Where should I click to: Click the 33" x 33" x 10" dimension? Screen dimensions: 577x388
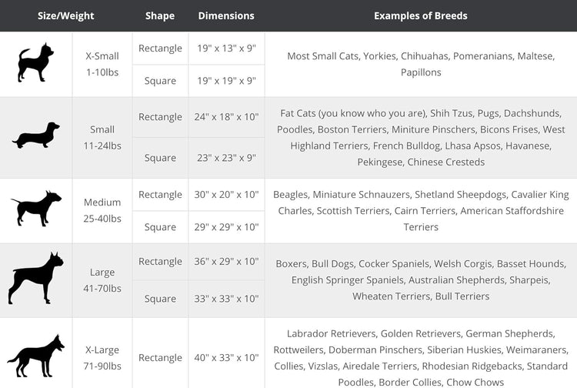coord(226,299)
